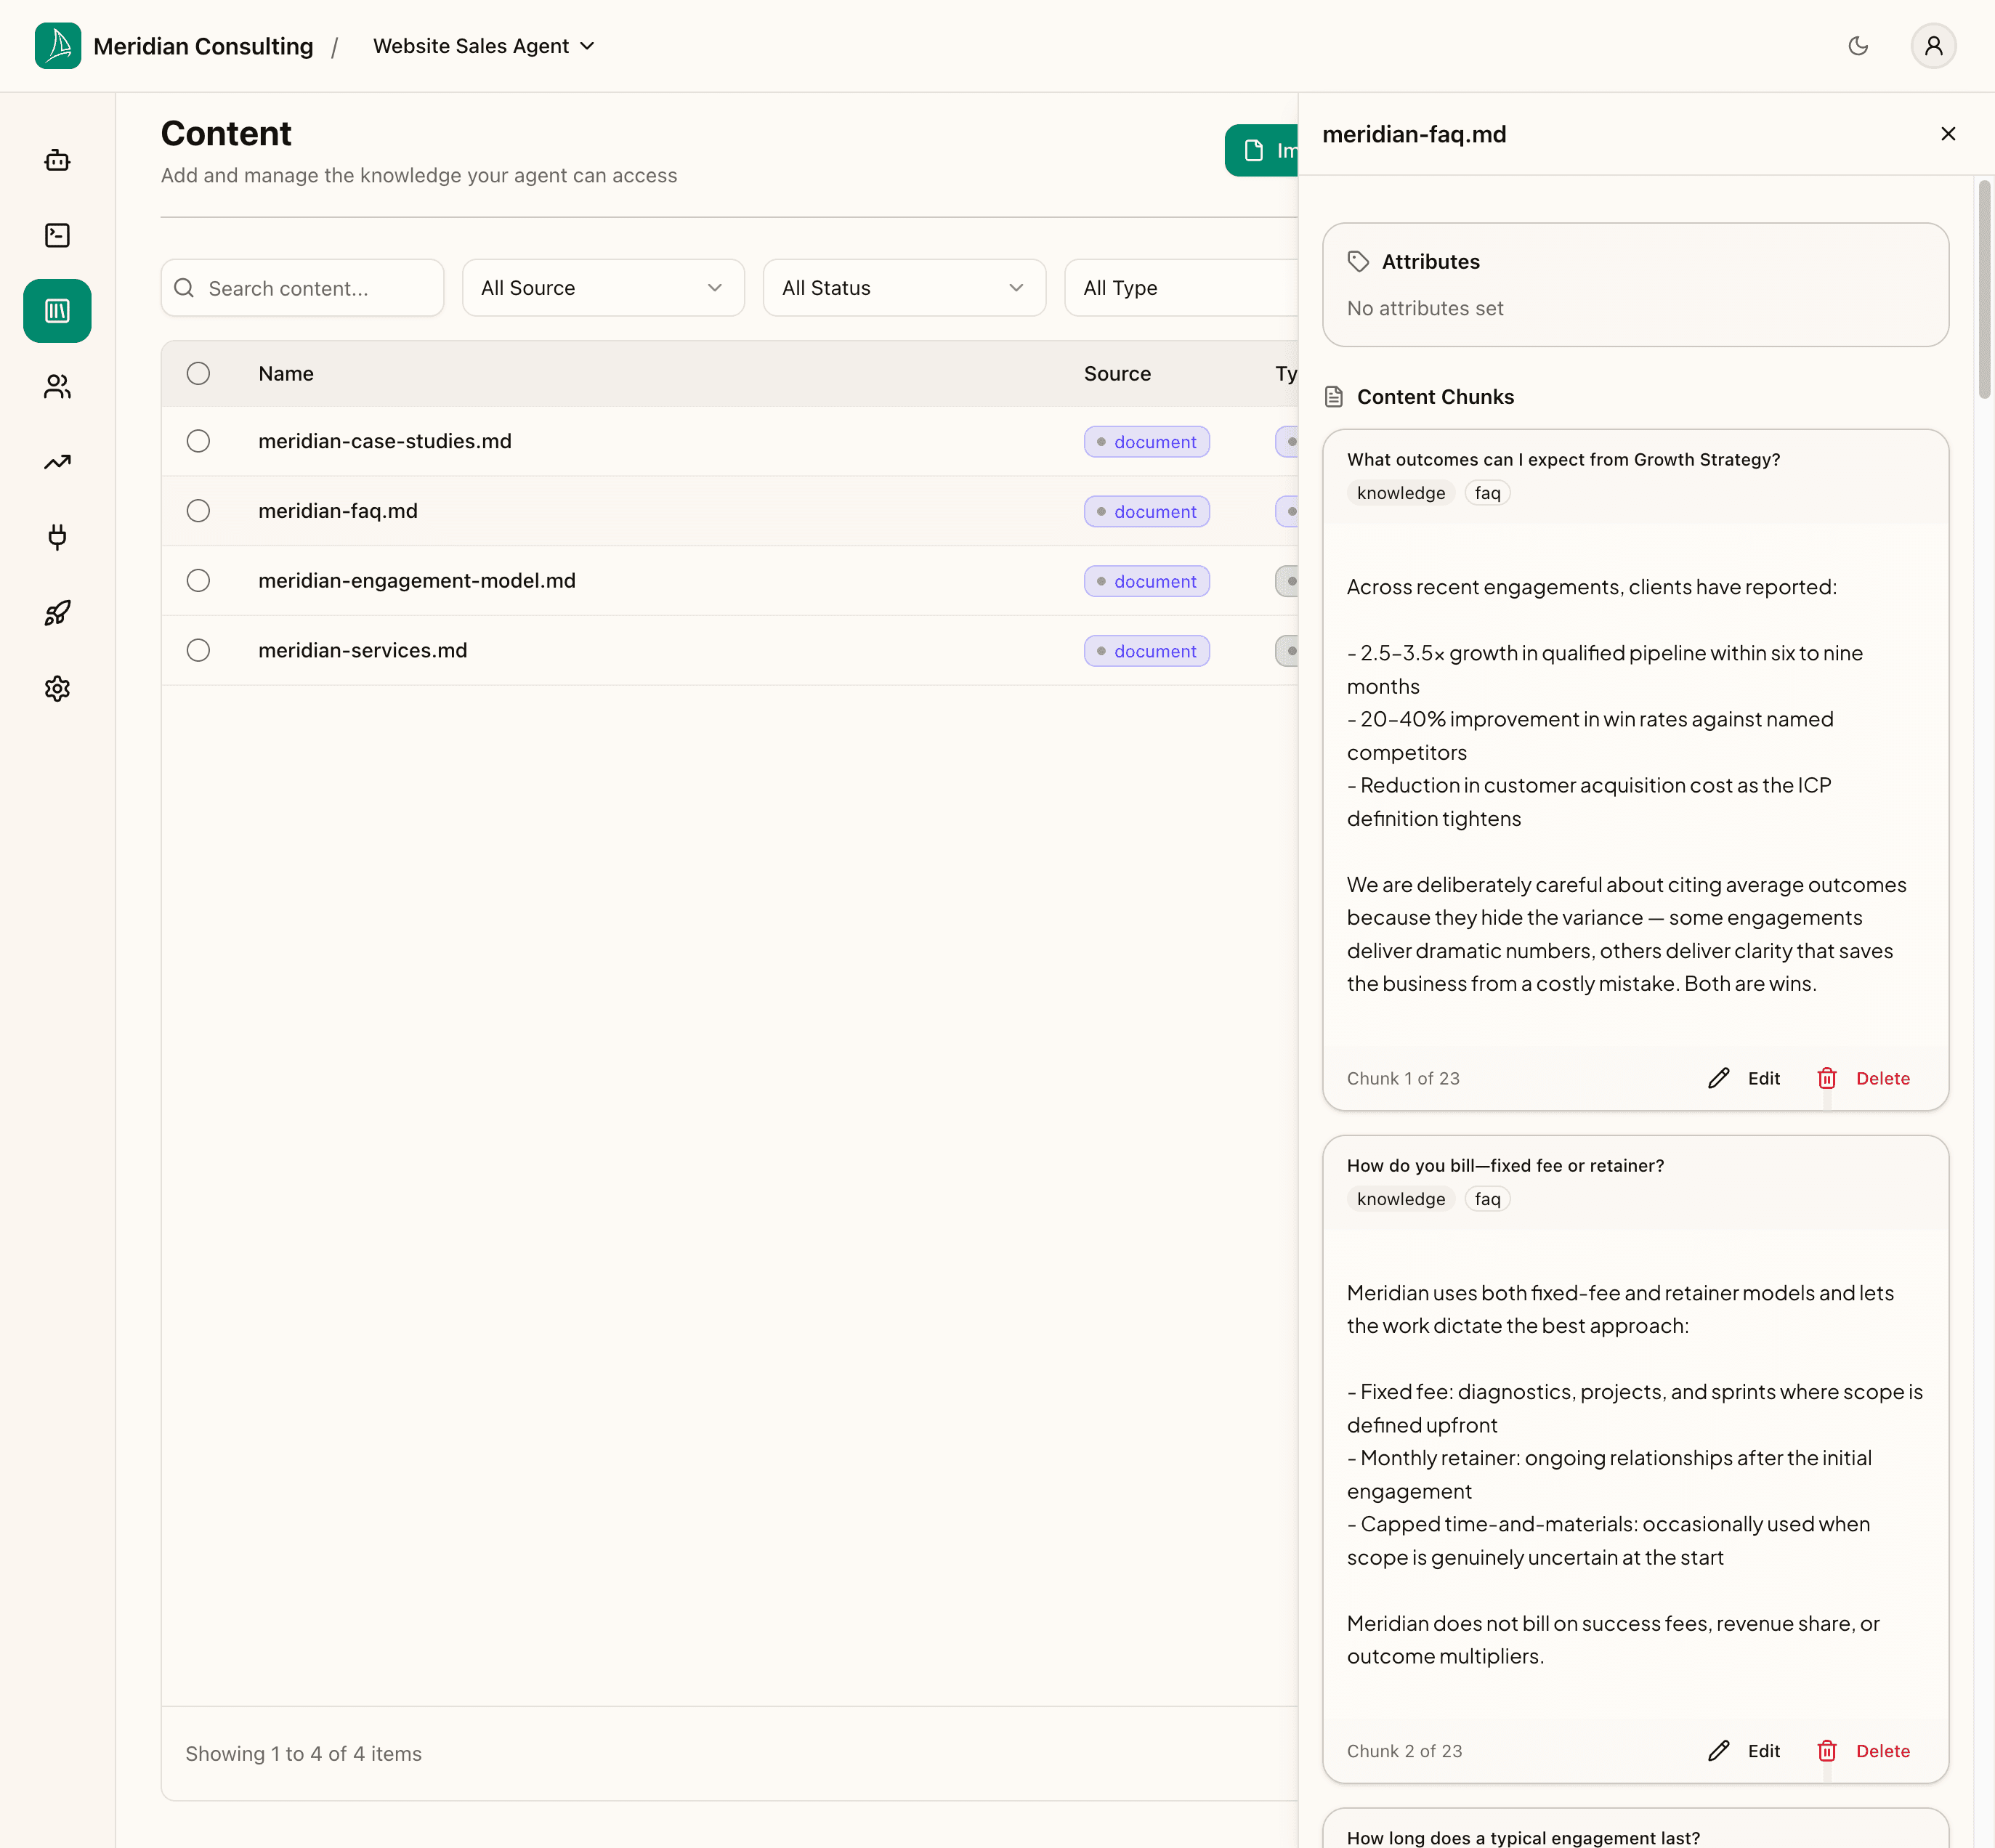This screenshot has height=1848, width=1995.
Task: Open the deploy rocket sidebar icon
Action: (x=57, y=613)
